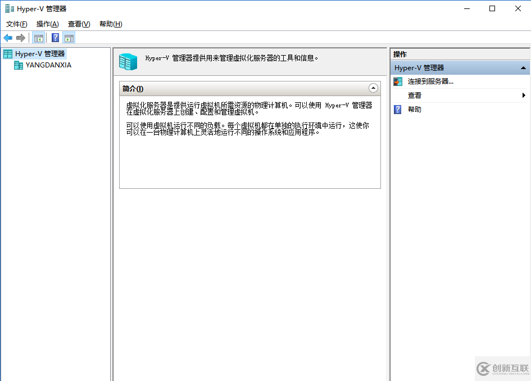
Task: Expand the 查看 submenu arrow in actions
Action: click(524, 96)
